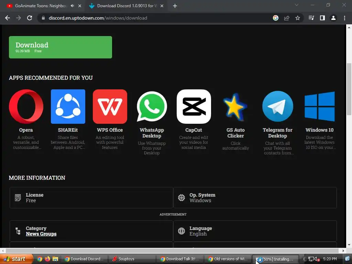352x264 pixels.
Task: Mute the GoAnimate tab audio icon
Action: (72, 6)
